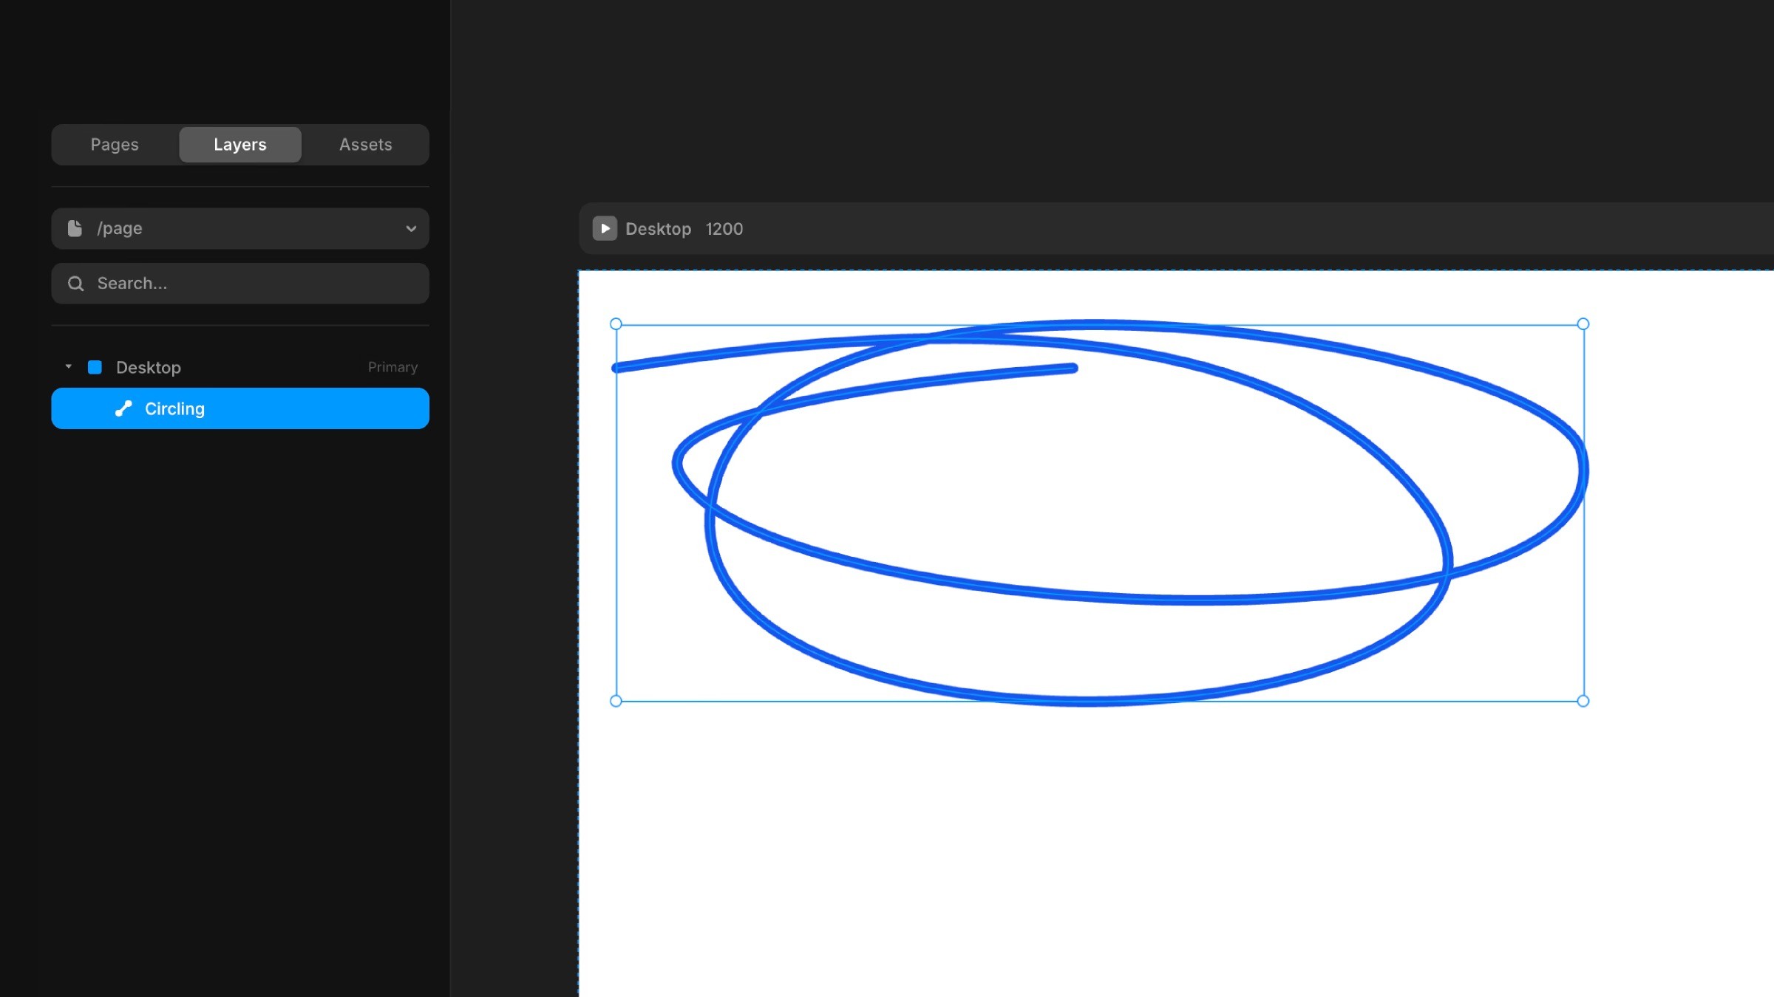Screen dimensions: 1774x997
Task: Click the search magnifier icon
Action: (x=75, y=284)
